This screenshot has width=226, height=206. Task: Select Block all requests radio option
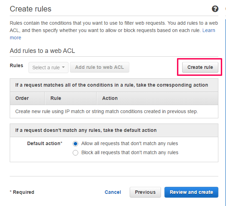click(x=75, y=152)
